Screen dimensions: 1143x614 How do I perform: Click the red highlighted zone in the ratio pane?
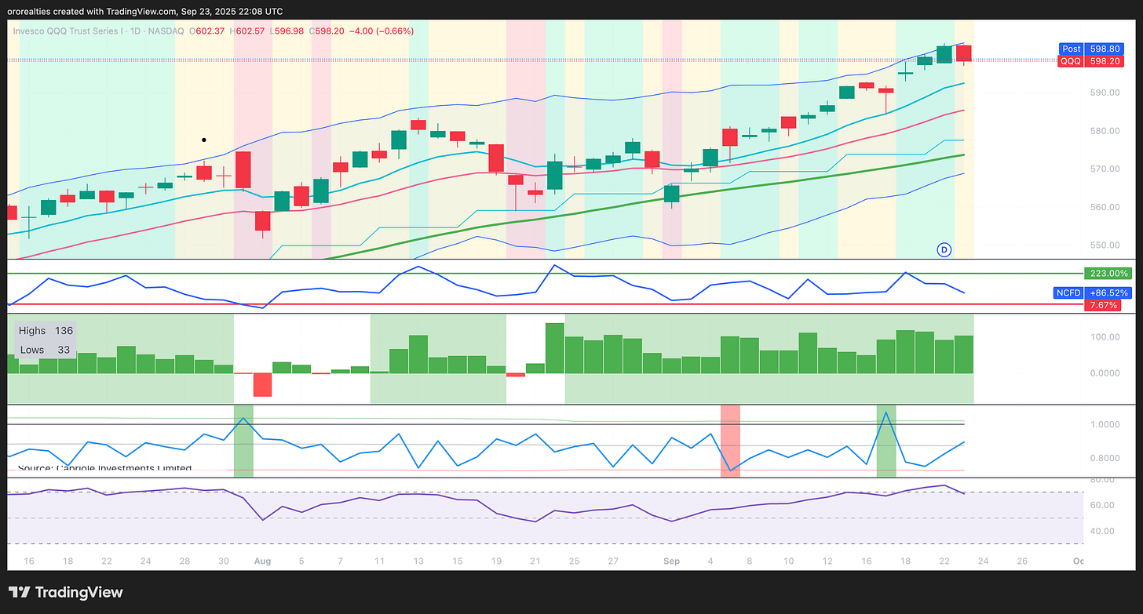point(730,441)
